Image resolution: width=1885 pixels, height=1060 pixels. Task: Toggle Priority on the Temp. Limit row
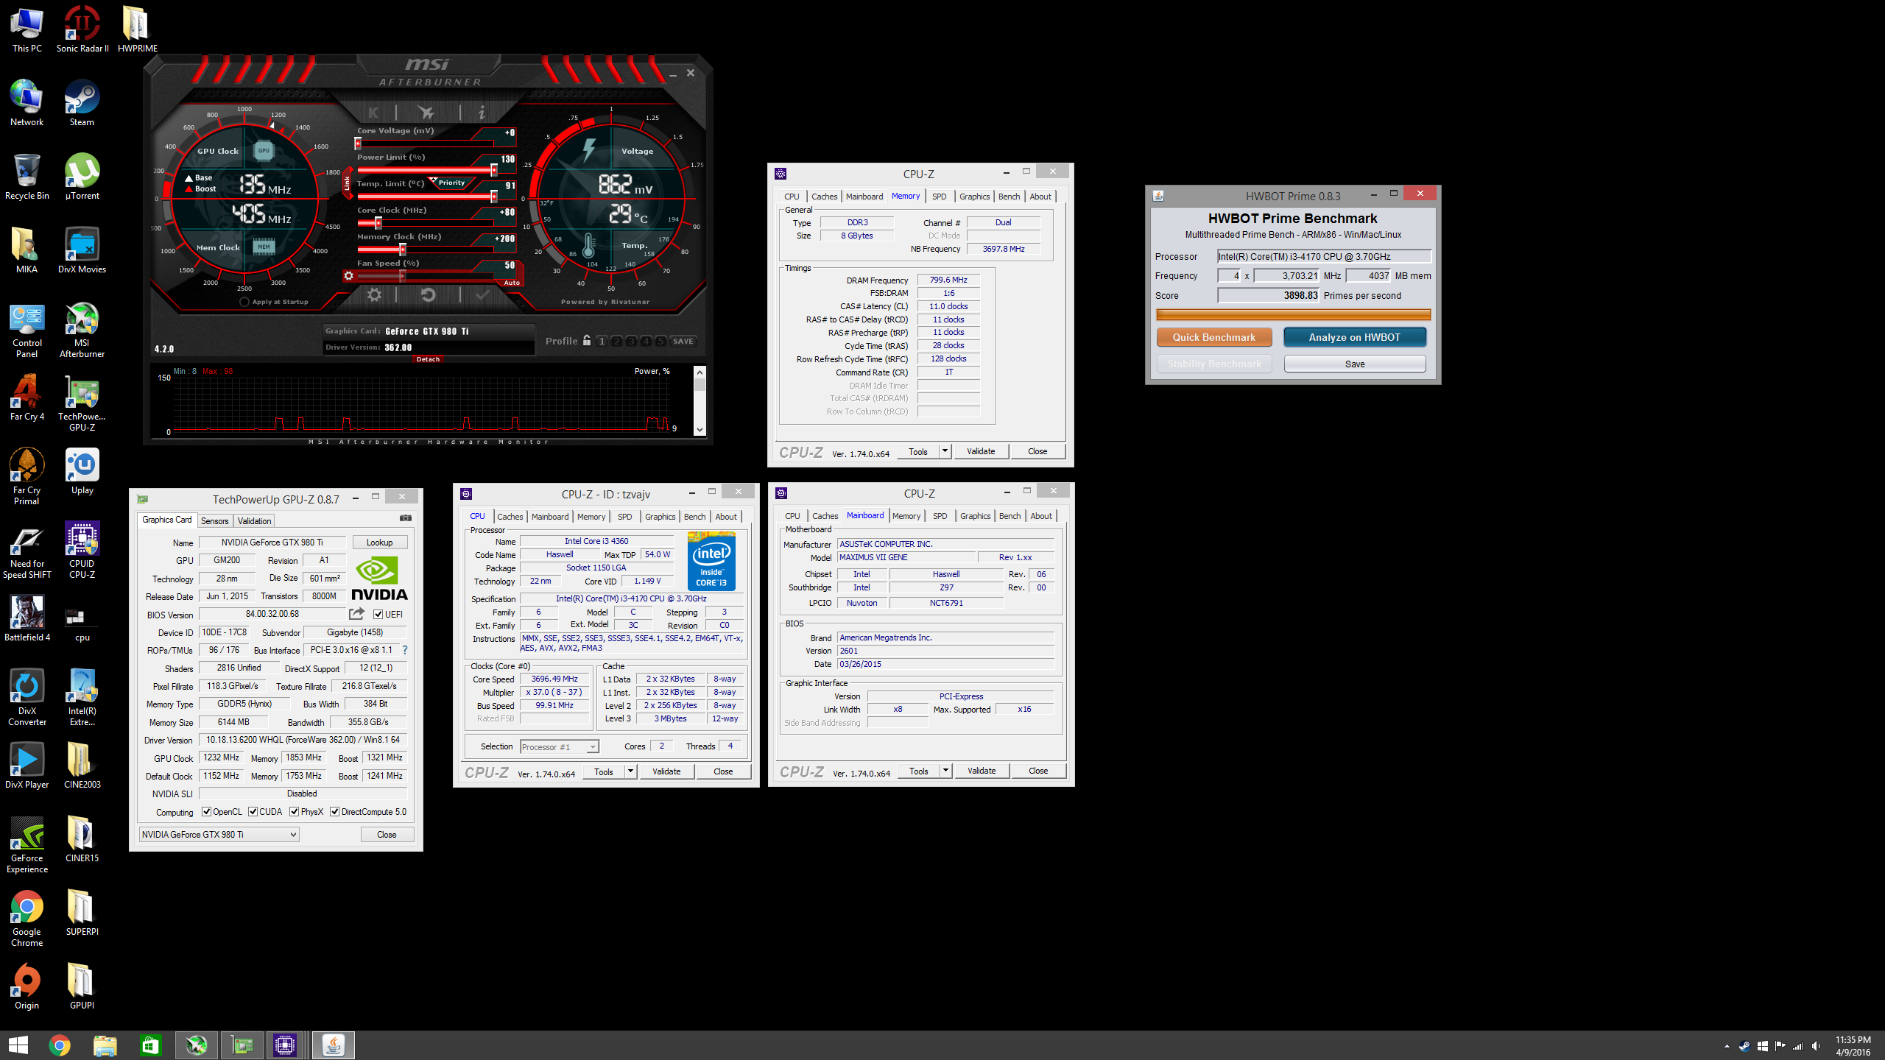pos(451,183)
